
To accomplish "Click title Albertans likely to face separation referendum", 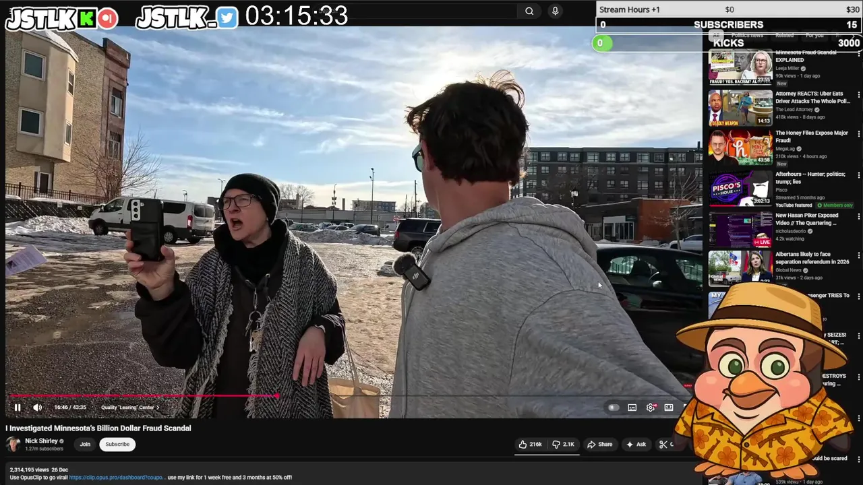I will (x=812, y=258).
